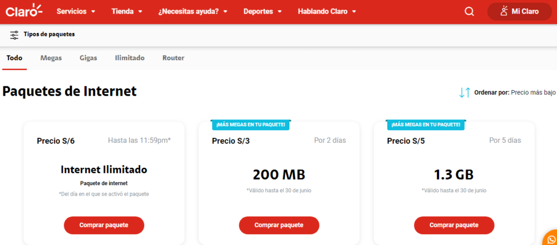Screen dimensions: 557x245
Task: Buy the Internet Ilimitado package
Action: pyautogui.click(x=104, y=225)
